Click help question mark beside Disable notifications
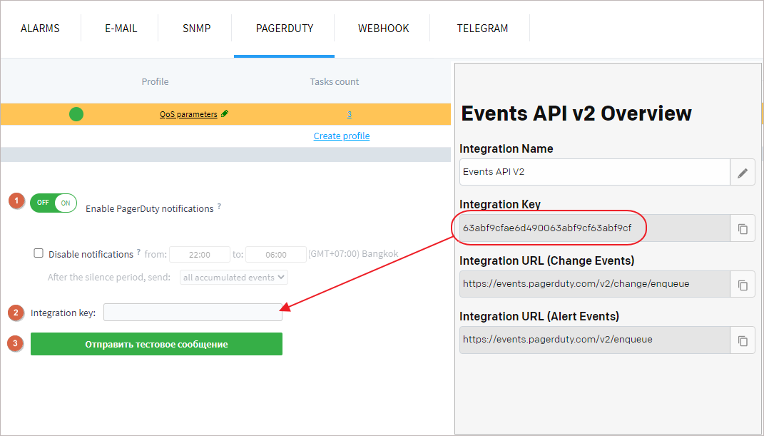Viewport: 764px width, 436px height. pyautogui.click(x=138, y=253)
